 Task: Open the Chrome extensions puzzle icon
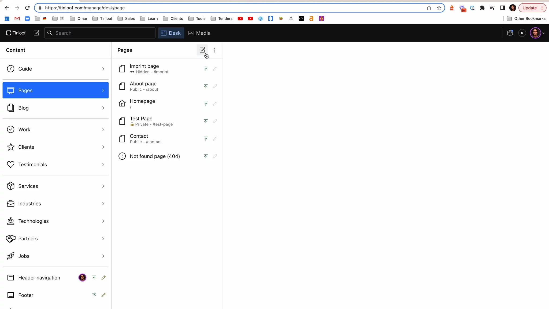482,8
